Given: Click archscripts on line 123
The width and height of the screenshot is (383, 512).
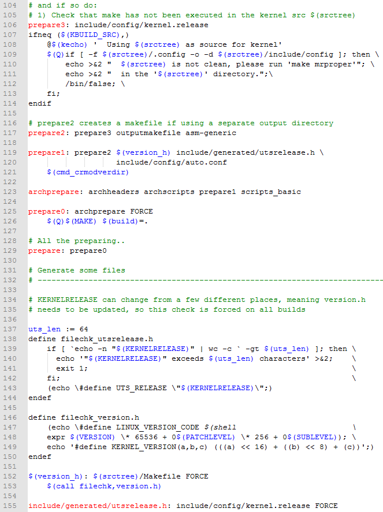Looking at the screenshot, I should 169,192.
